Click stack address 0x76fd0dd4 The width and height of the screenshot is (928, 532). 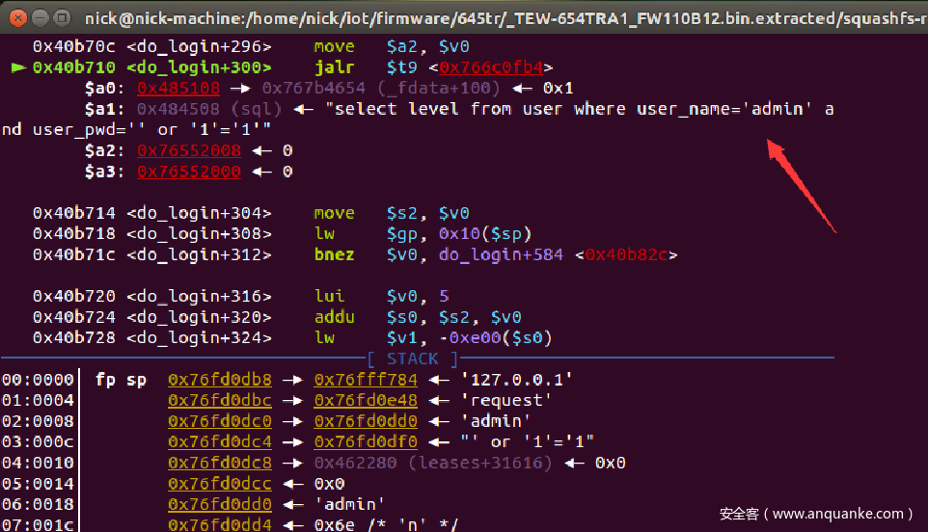point(220,524)
